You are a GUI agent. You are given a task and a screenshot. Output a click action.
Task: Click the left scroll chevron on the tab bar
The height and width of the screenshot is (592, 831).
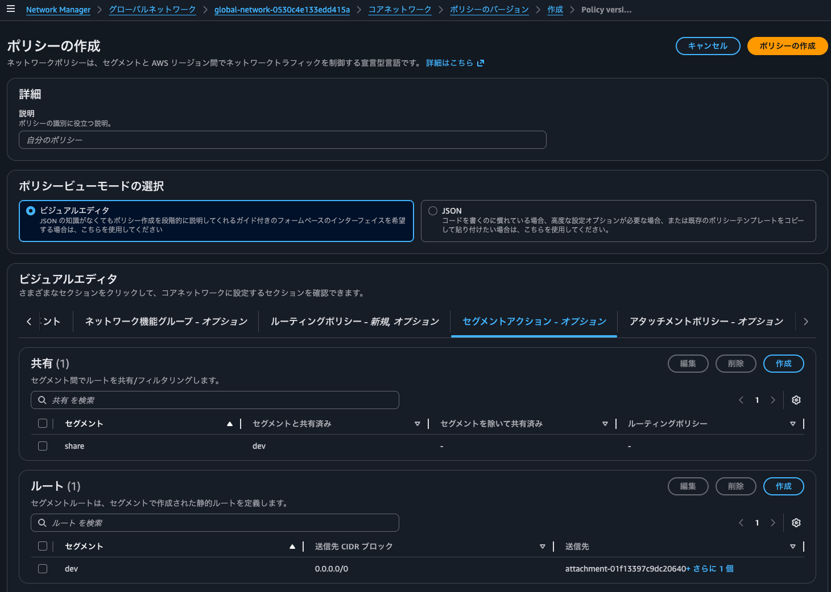[29, 321]
